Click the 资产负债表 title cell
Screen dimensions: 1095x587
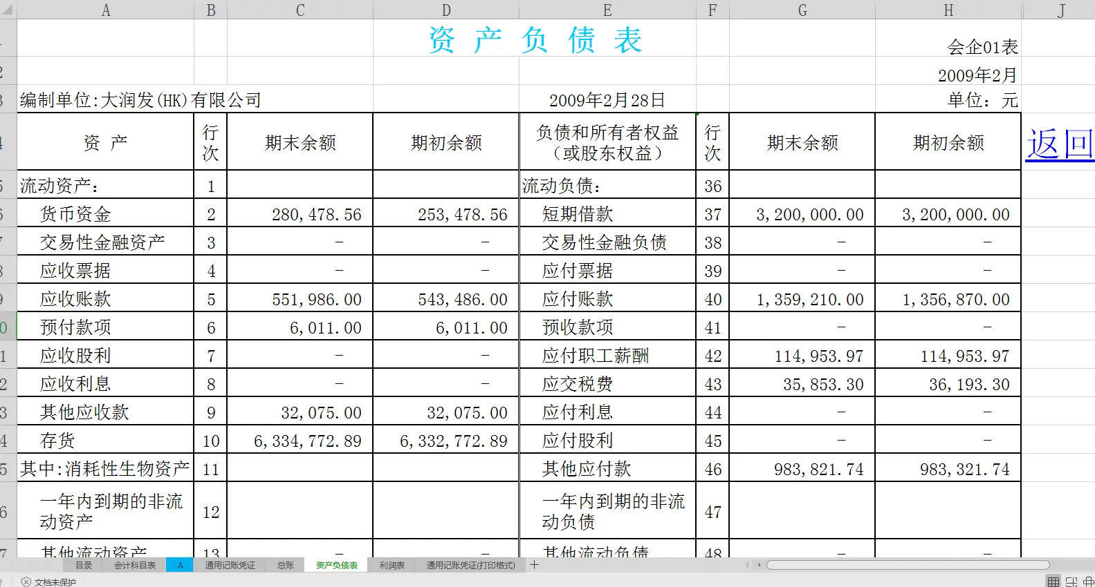click(535, 39)
